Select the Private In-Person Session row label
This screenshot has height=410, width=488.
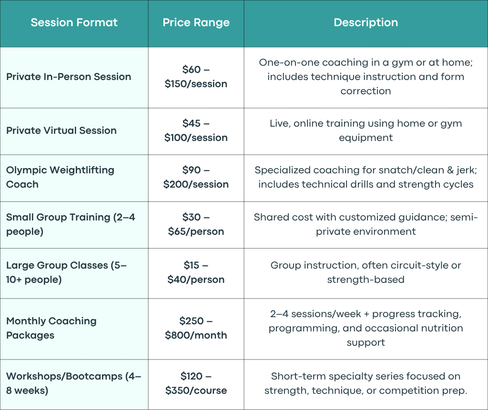point(69,77)
